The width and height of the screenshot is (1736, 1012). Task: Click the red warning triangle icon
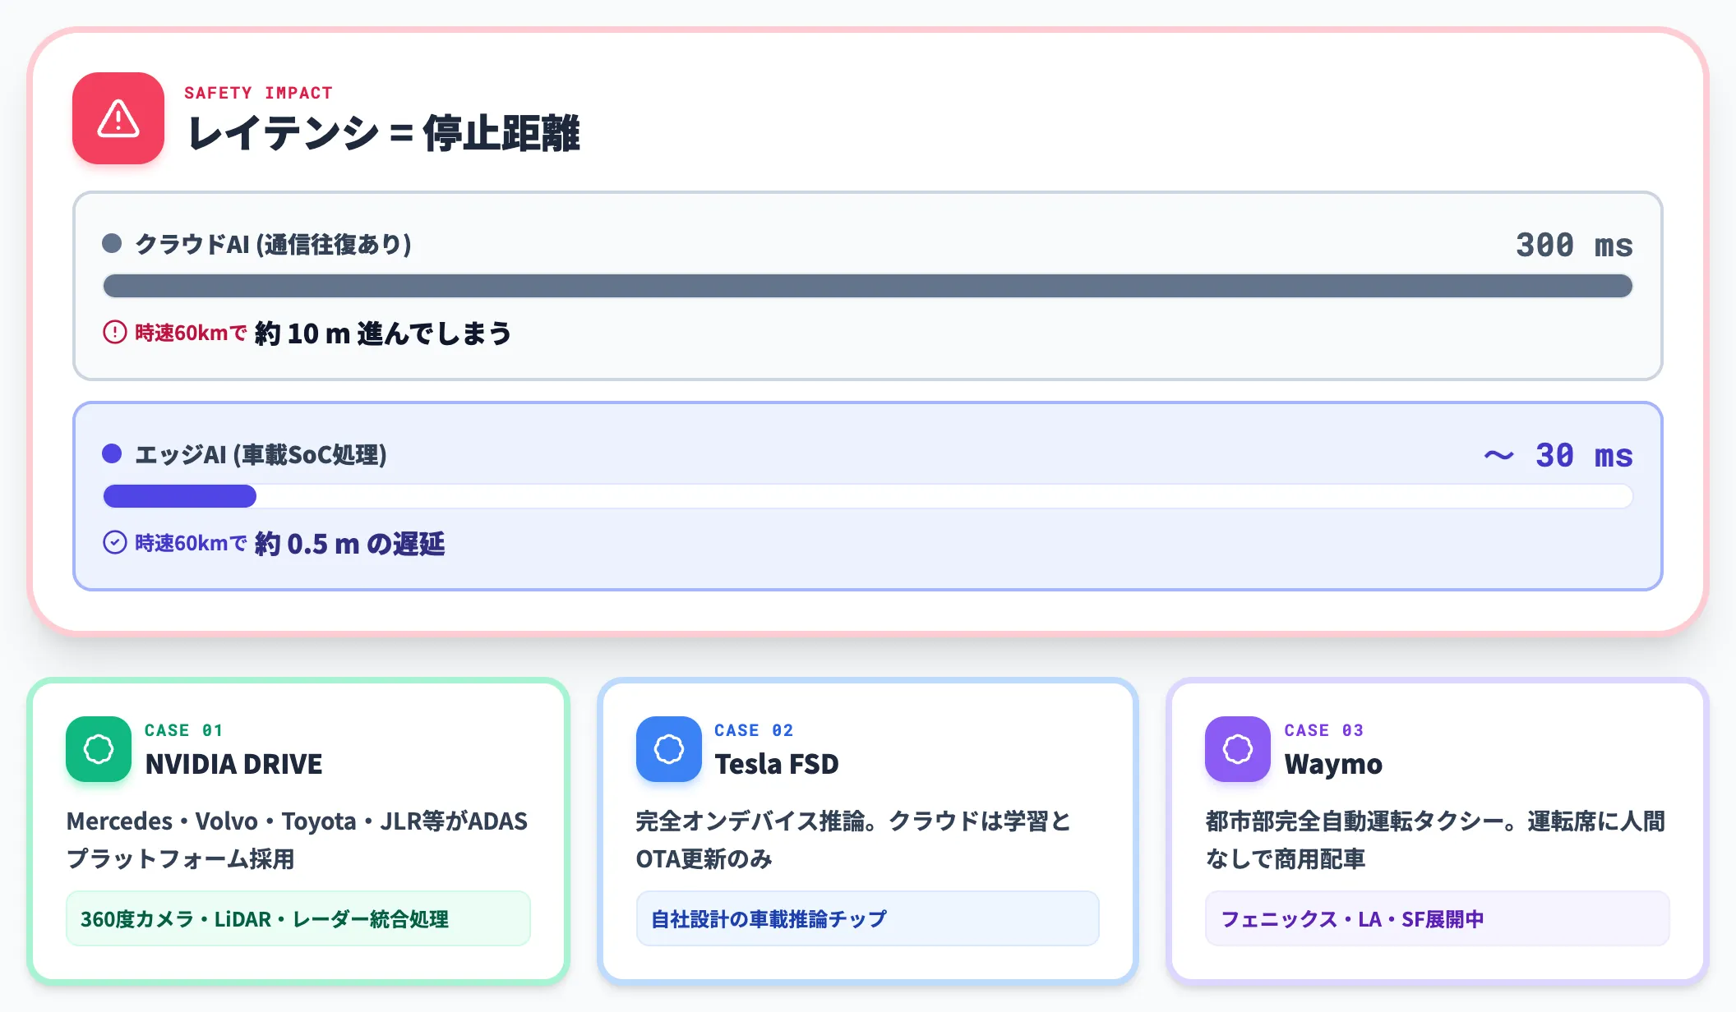point(118,118)
